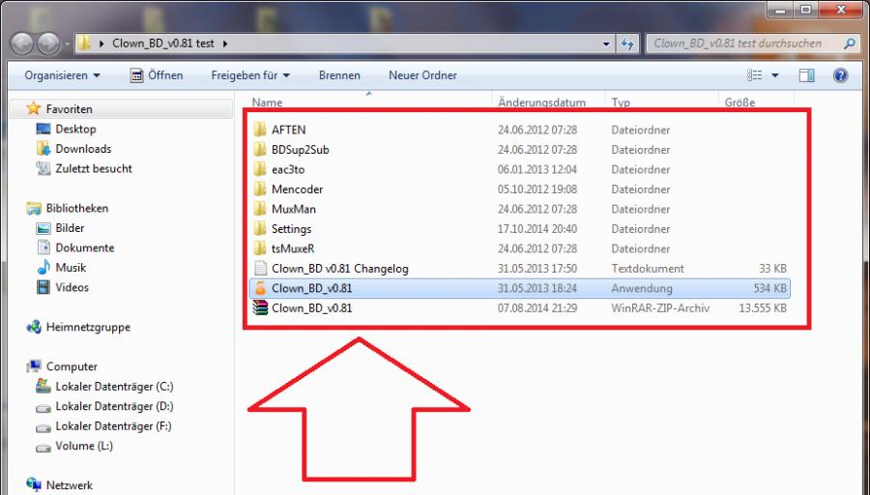Click the change view icon

[754, 74]
